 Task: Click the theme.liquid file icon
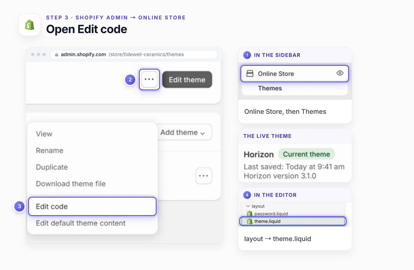click(x=249, y=221)
